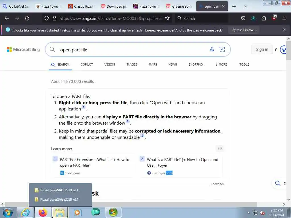Viewport: 291px width, 218px height.
Task: Open the Save to Pocket icon
Action: pos(243,18)
